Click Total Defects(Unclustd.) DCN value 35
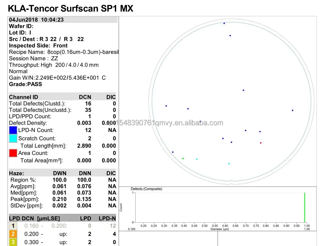The height and width of the screenshot is (246, 330). (x=88, y=110)
